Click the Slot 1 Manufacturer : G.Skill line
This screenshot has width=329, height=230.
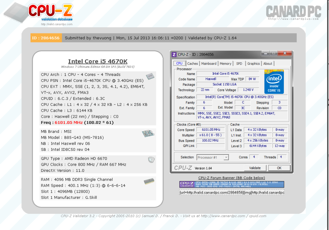[69, 197]
